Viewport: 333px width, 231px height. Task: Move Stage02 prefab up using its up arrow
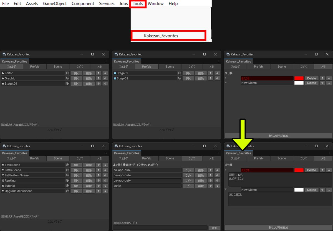211,78
